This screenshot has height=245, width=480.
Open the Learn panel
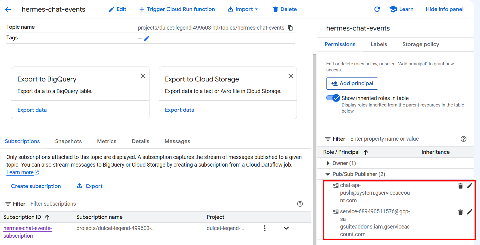401,9
